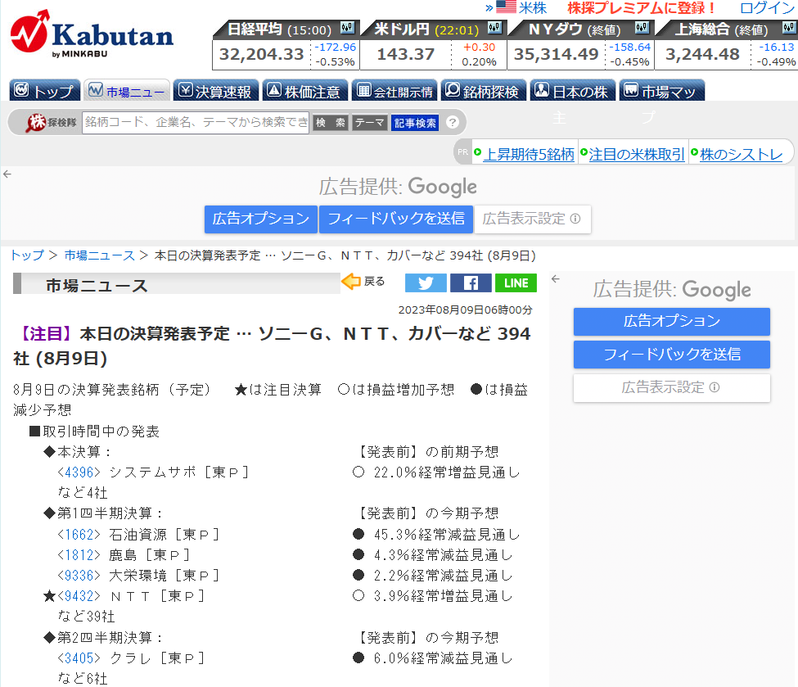Click the 戻る back arrow
This screenshot has height=687, width=798.
point(363,282)
